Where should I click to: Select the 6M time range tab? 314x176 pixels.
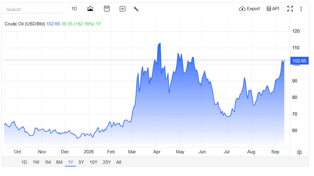point(59,162)
